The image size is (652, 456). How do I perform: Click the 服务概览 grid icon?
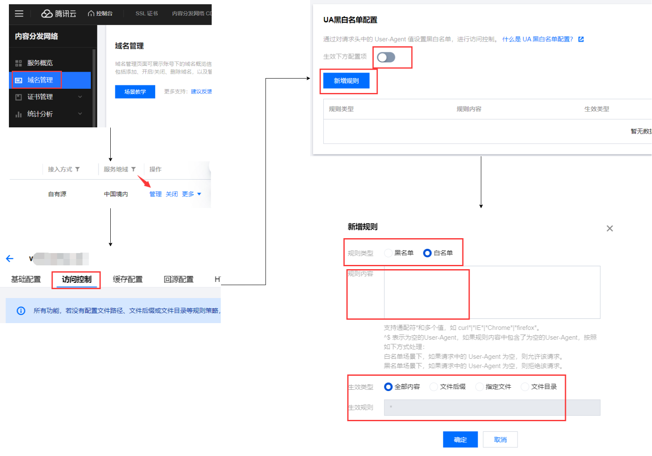coord(19,63)
